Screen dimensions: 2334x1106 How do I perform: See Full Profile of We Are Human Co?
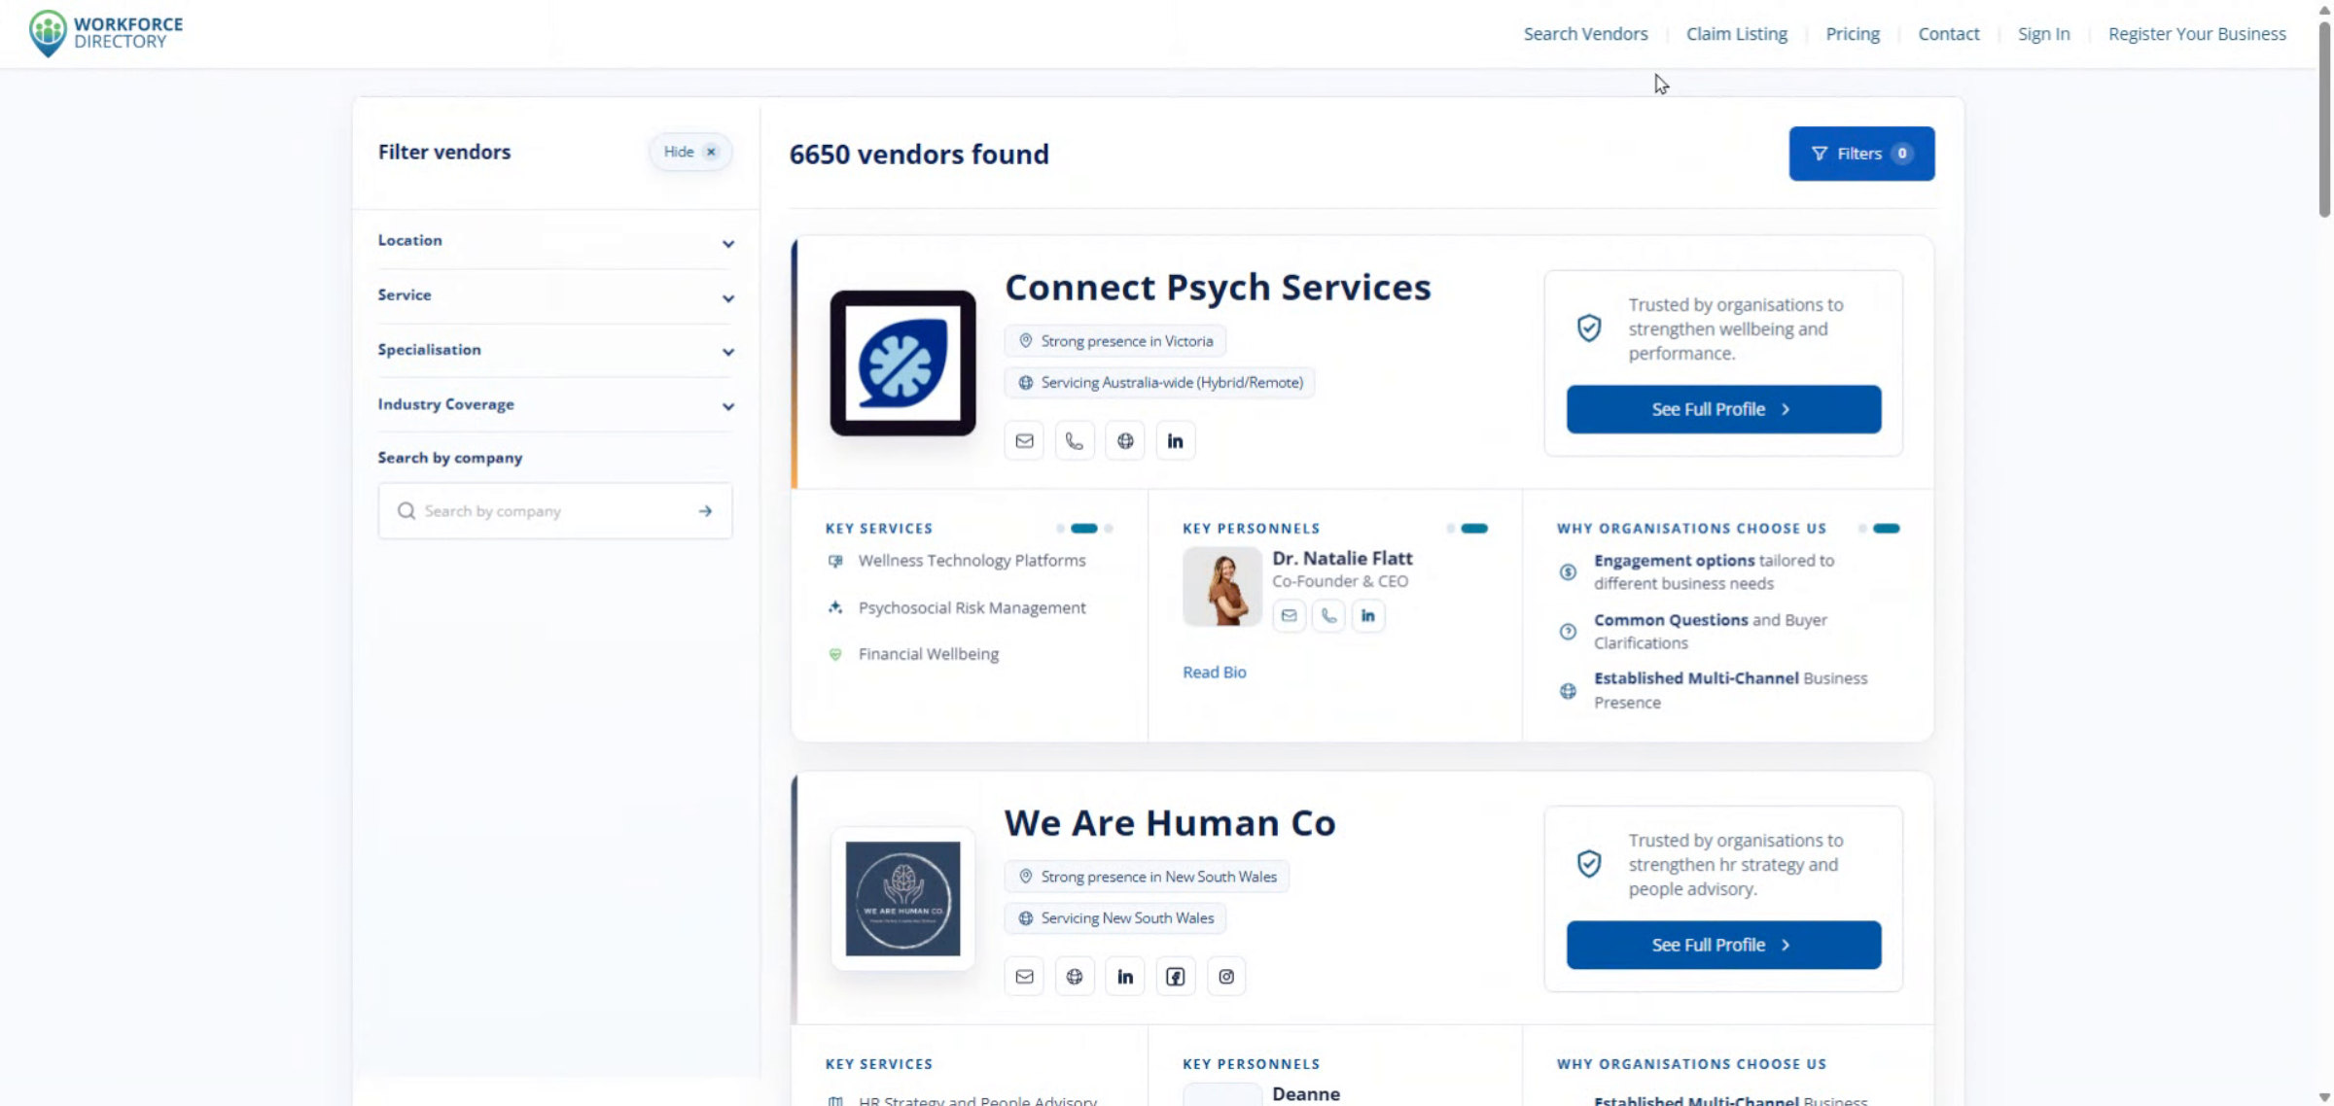pyautogui.click(x=1723, y=945)
